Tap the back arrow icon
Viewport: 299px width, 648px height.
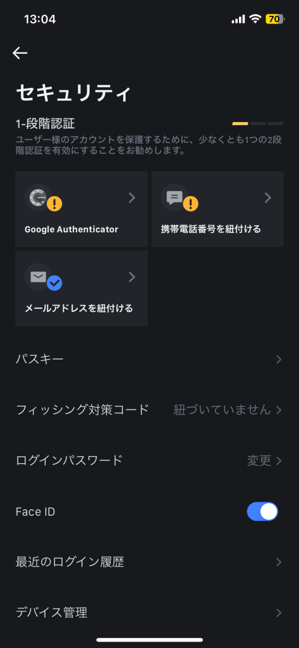tap(20, 53)
